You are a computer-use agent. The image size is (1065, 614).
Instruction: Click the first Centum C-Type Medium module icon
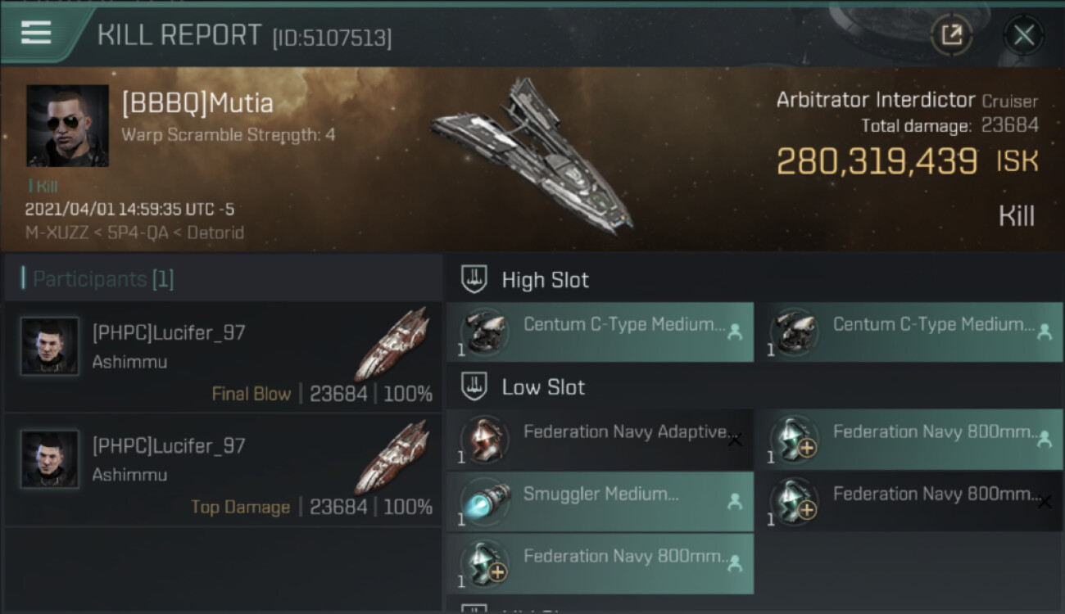[483, 332]
